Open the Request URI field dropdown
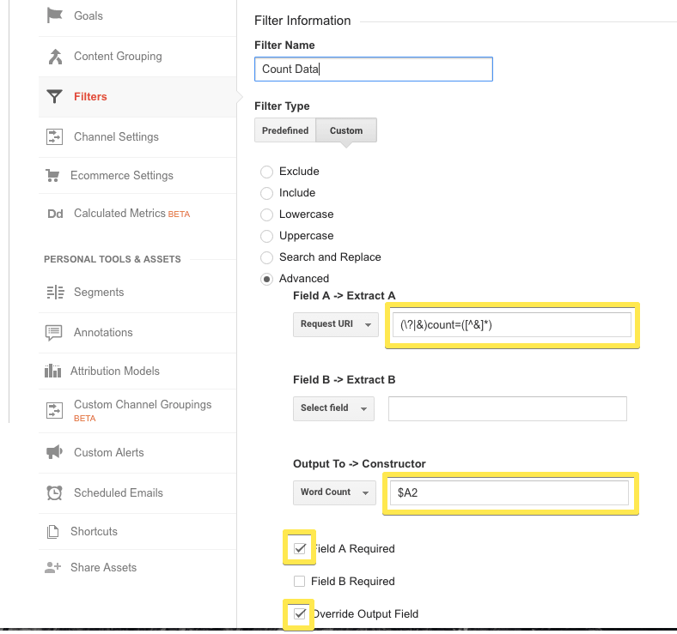This screenshot has width=677, height=634. (335, 325)
